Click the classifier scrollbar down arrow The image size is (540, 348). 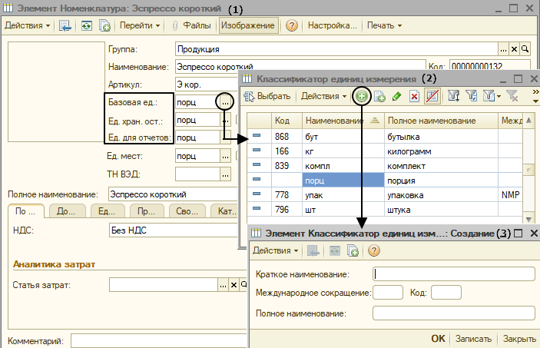(528, 219)
